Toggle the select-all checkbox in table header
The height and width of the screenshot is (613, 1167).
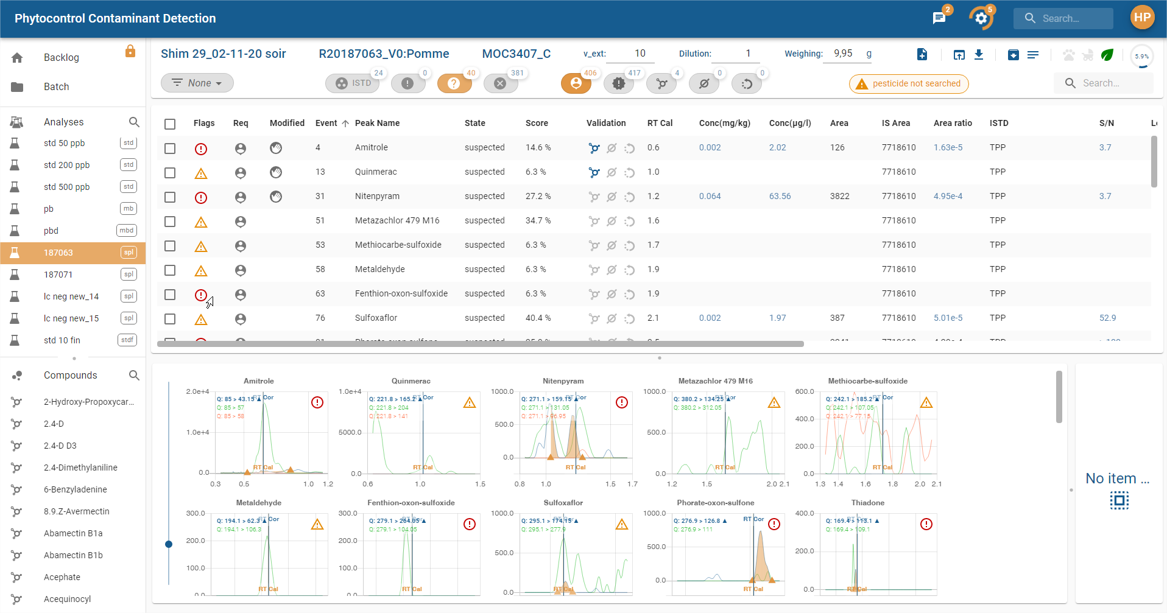[x=170, y=124]
